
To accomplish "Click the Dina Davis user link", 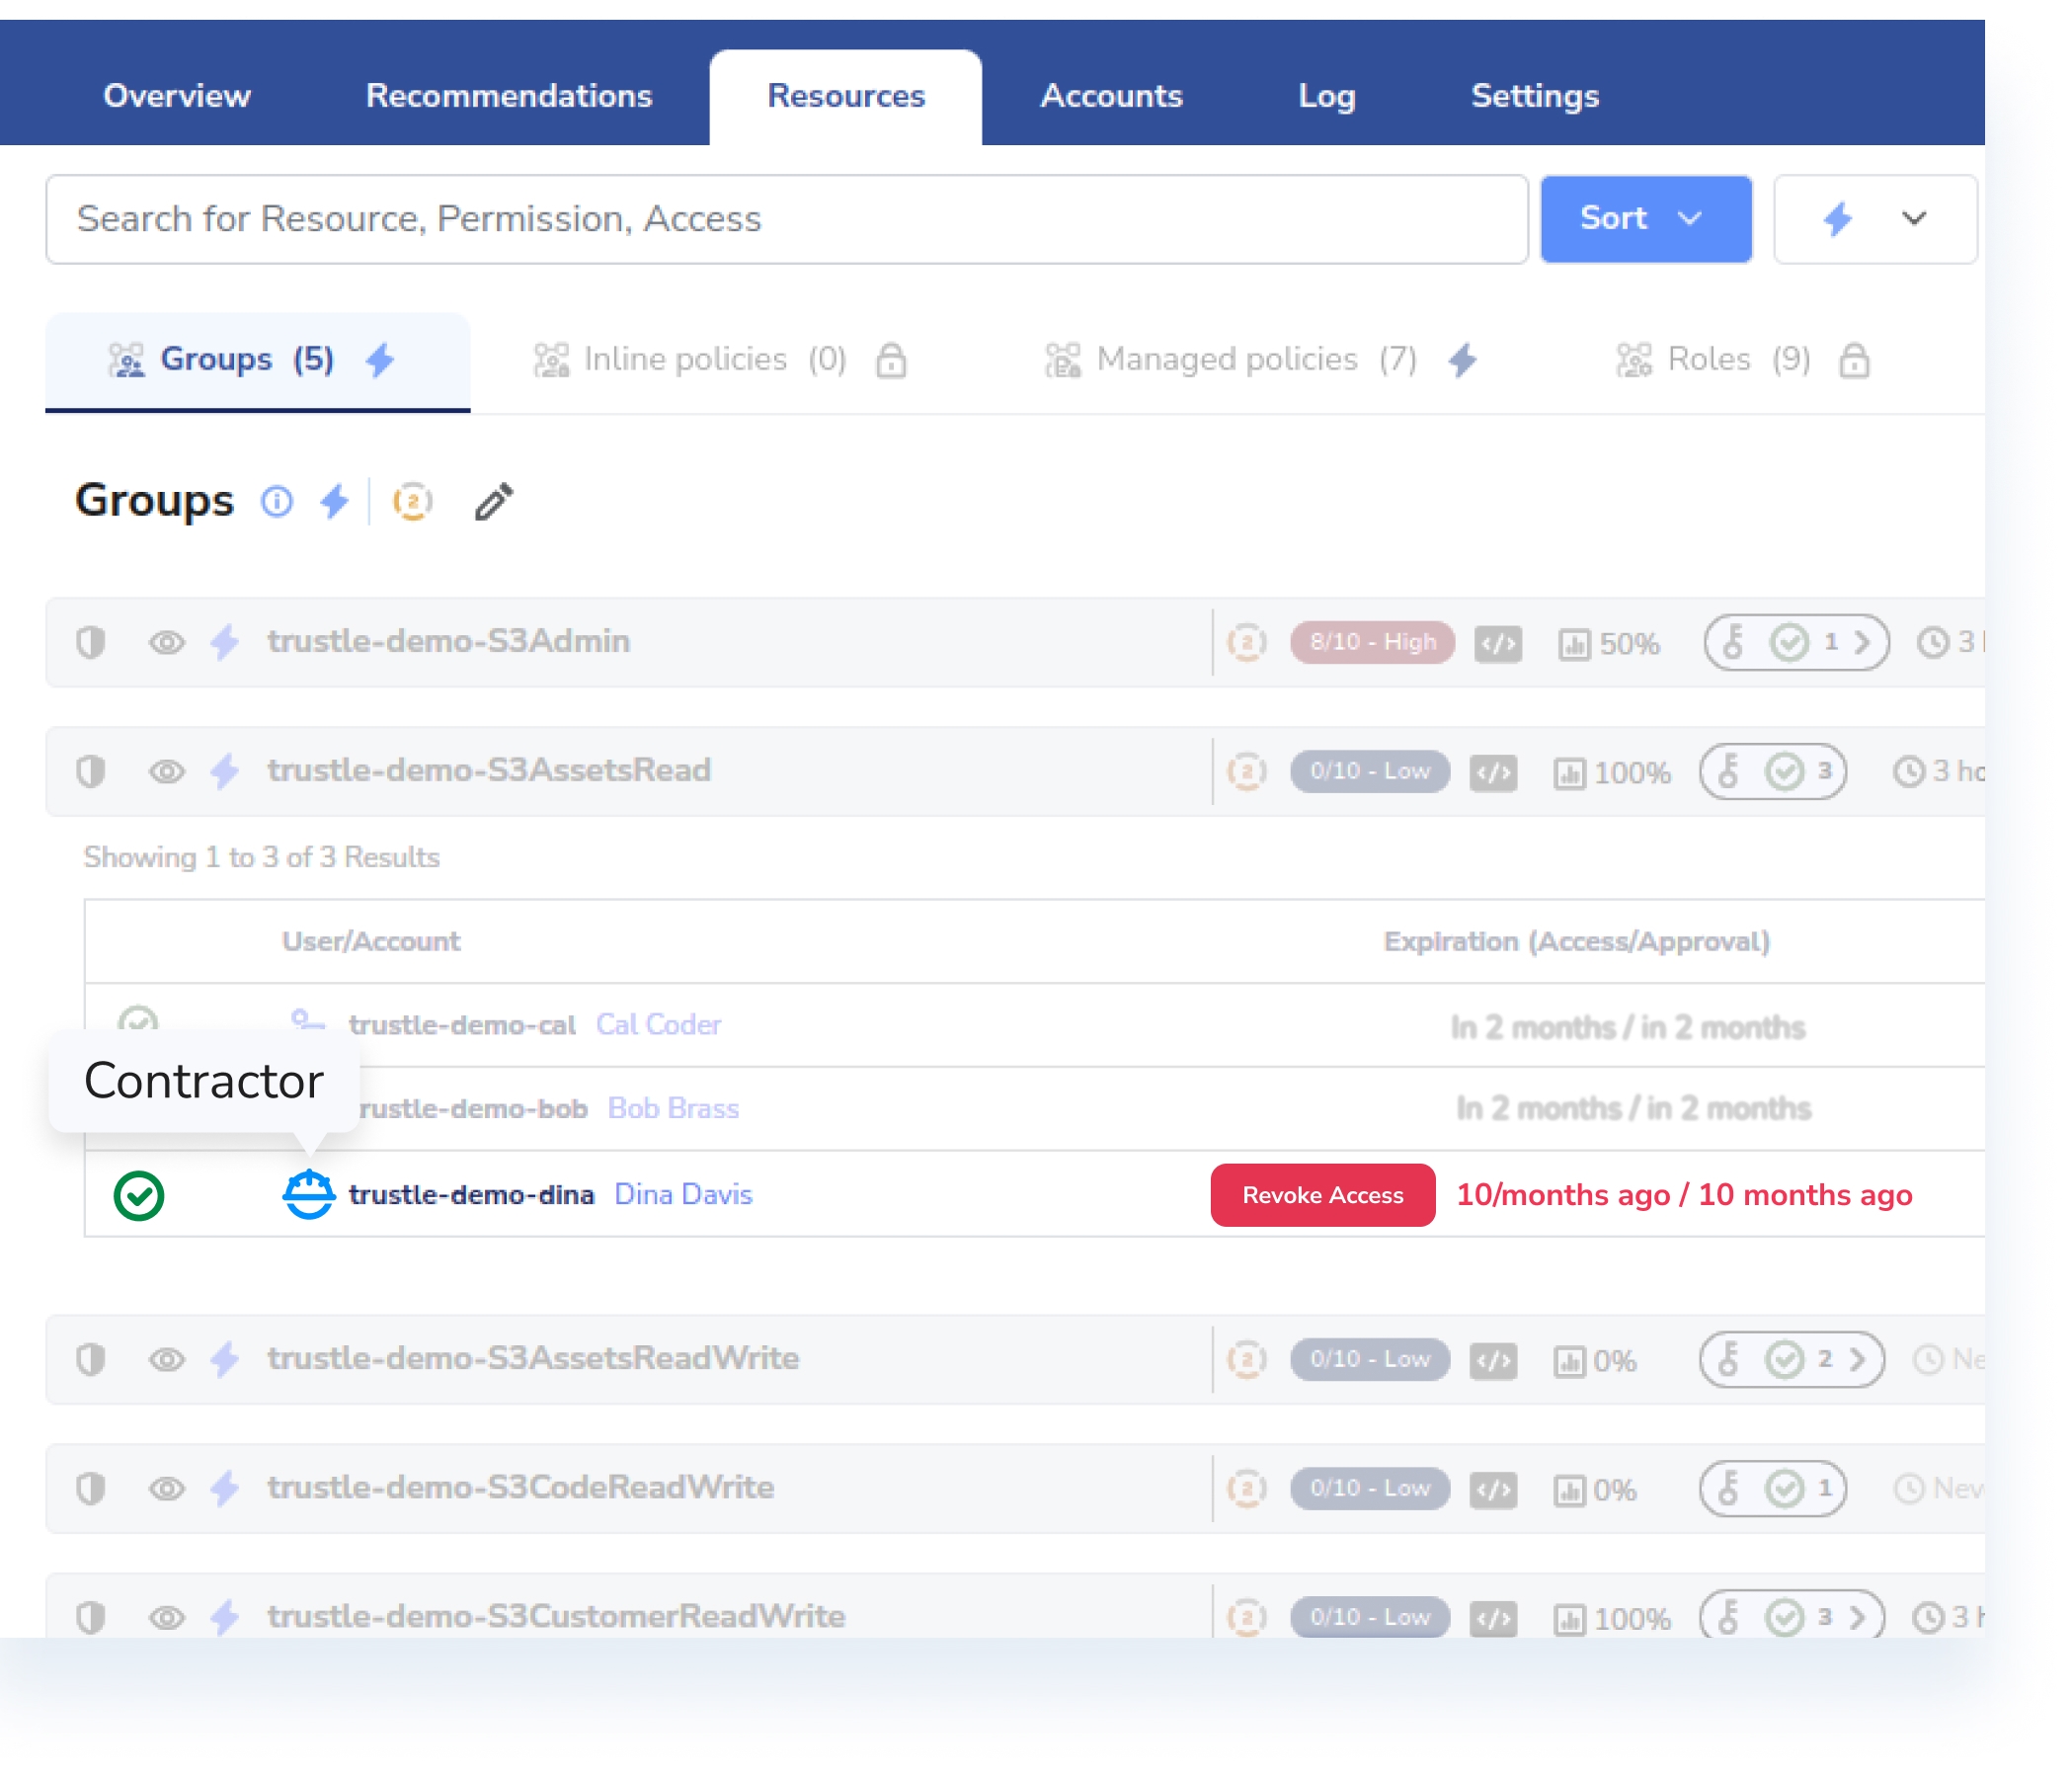I will [x=683, y=1195].
